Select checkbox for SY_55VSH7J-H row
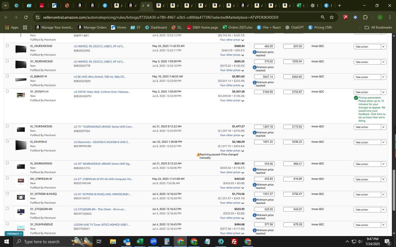Screen dimensions: 396x247 7,91
